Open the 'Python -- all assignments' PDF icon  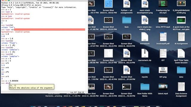tap(127, 4)
